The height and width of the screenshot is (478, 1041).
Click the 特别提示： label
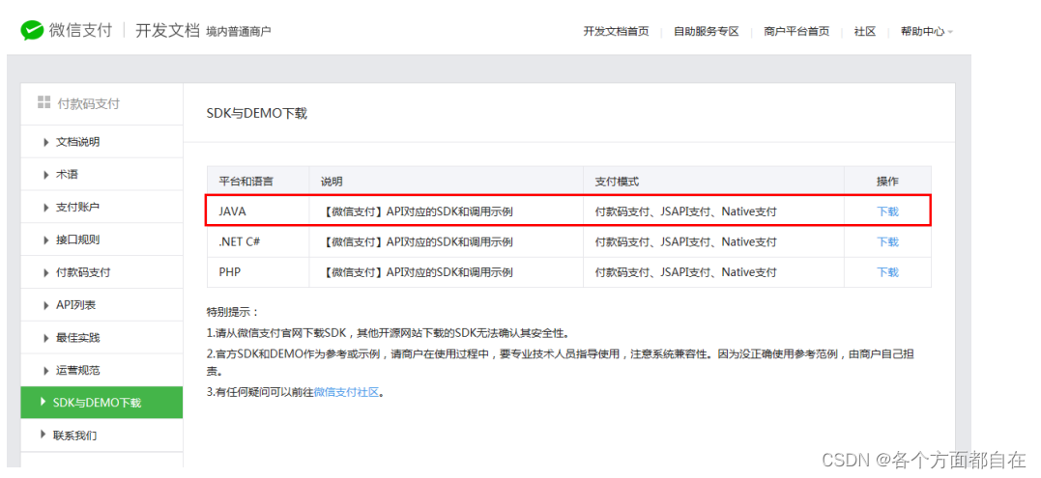[x=233, y=311]
